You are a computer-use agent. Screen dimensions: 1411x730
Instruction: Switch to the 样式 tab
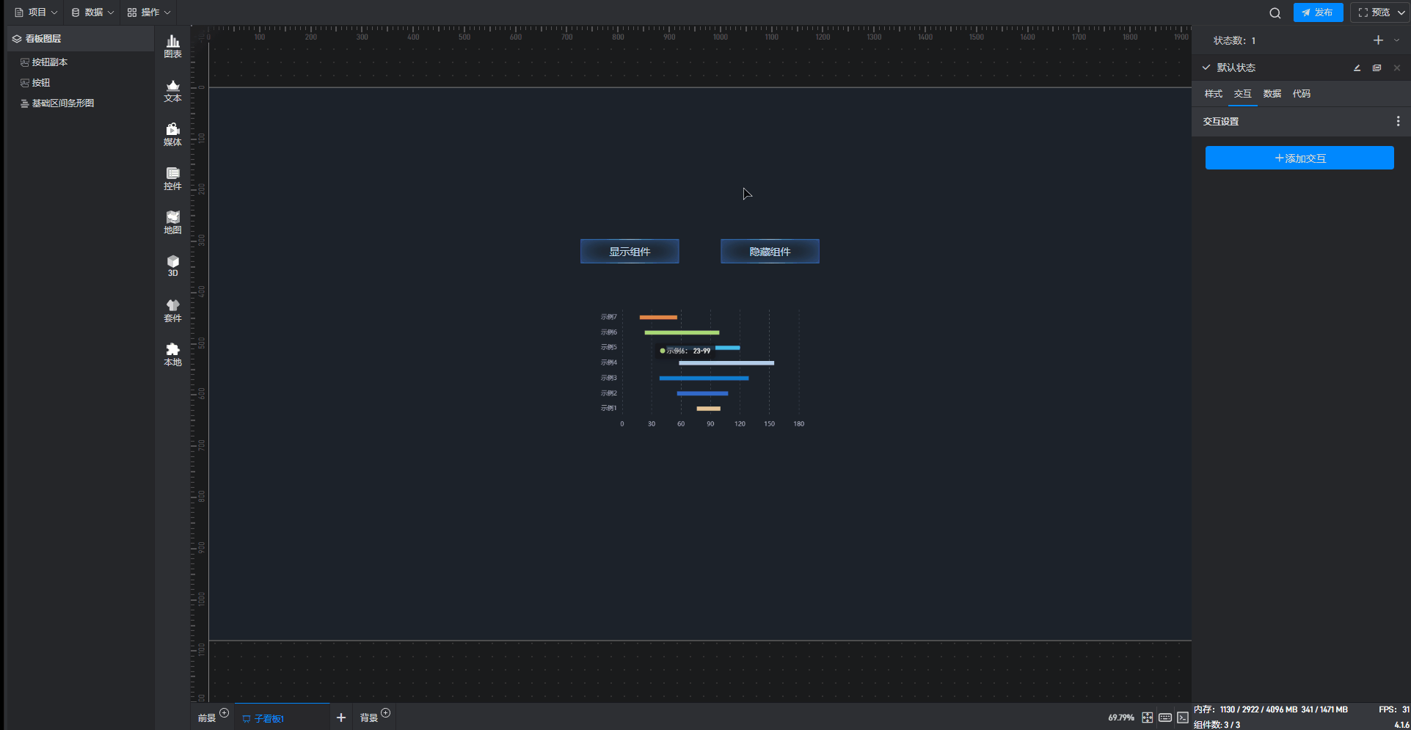[1213, 94]
